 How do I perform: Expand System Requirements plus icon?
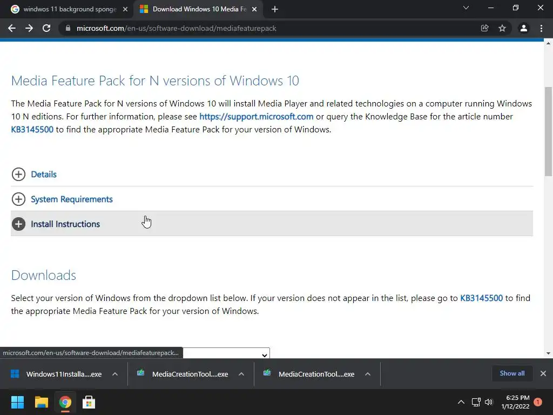tap(18, 199)
